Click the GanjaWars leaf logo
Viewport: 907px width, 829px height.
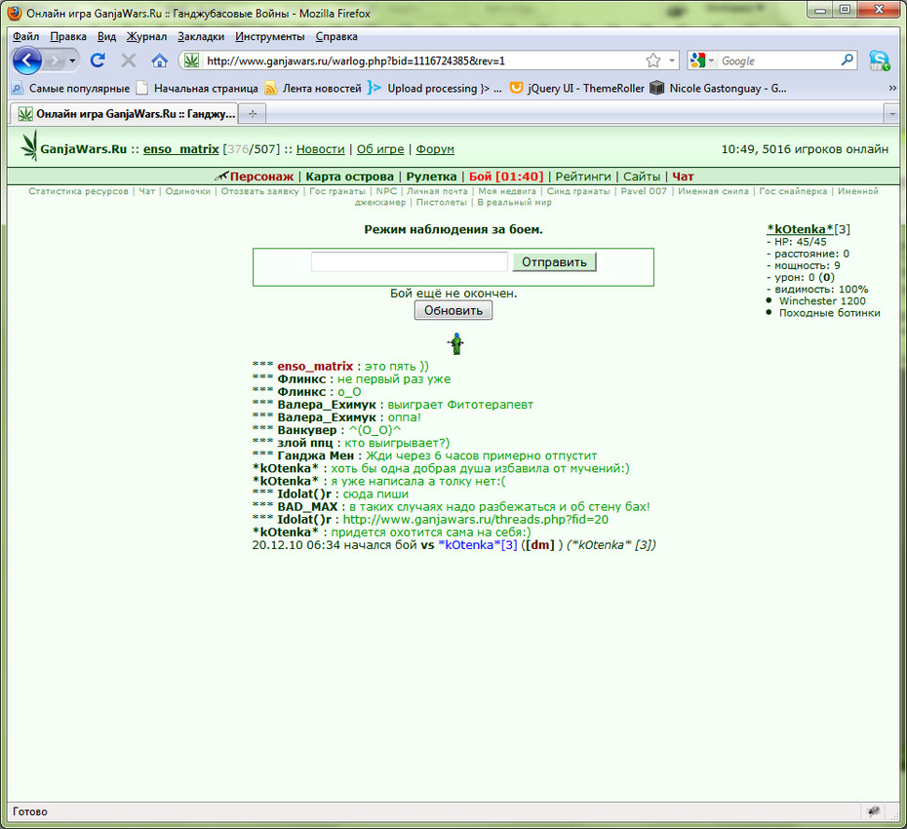pos(29,145)
